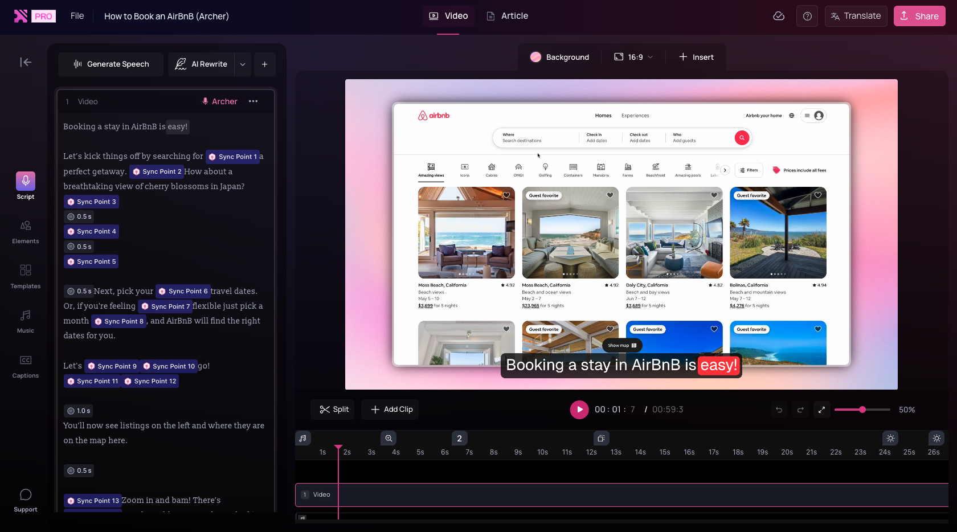The image size is (957, 532).
Task: Click the spotlight marker near 24s
Action: [890, 438]
